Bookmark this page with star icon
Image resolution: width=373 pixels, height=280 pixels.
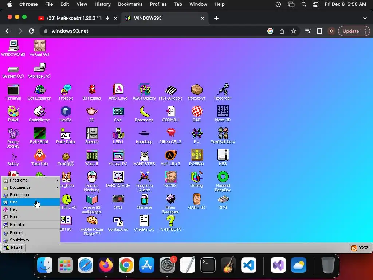(294, 31)
